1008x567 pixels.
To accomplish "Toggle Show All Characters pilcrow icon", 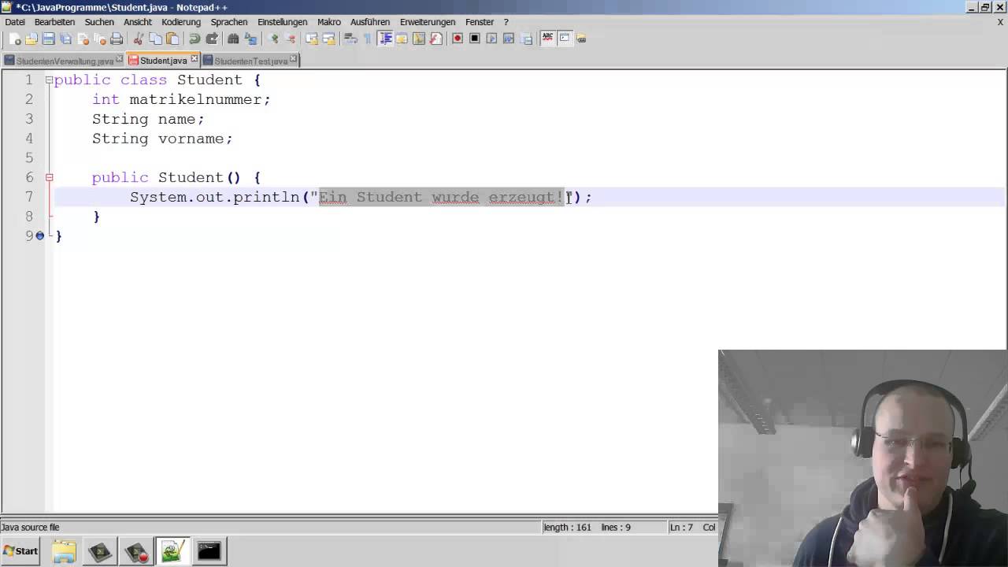I will (x=368, y=39).
